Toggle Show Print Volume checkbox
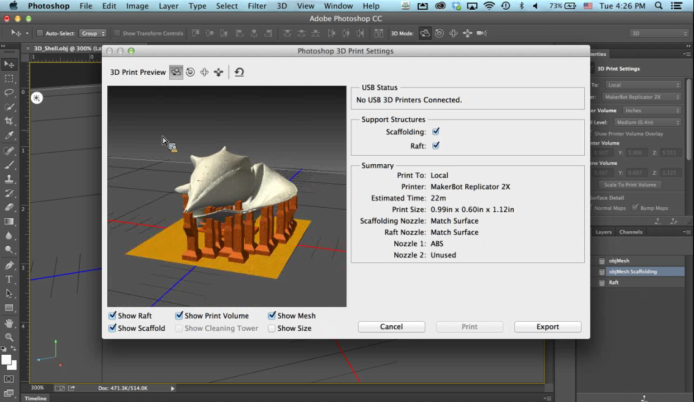The image size is (694, 402). point(180,316)
